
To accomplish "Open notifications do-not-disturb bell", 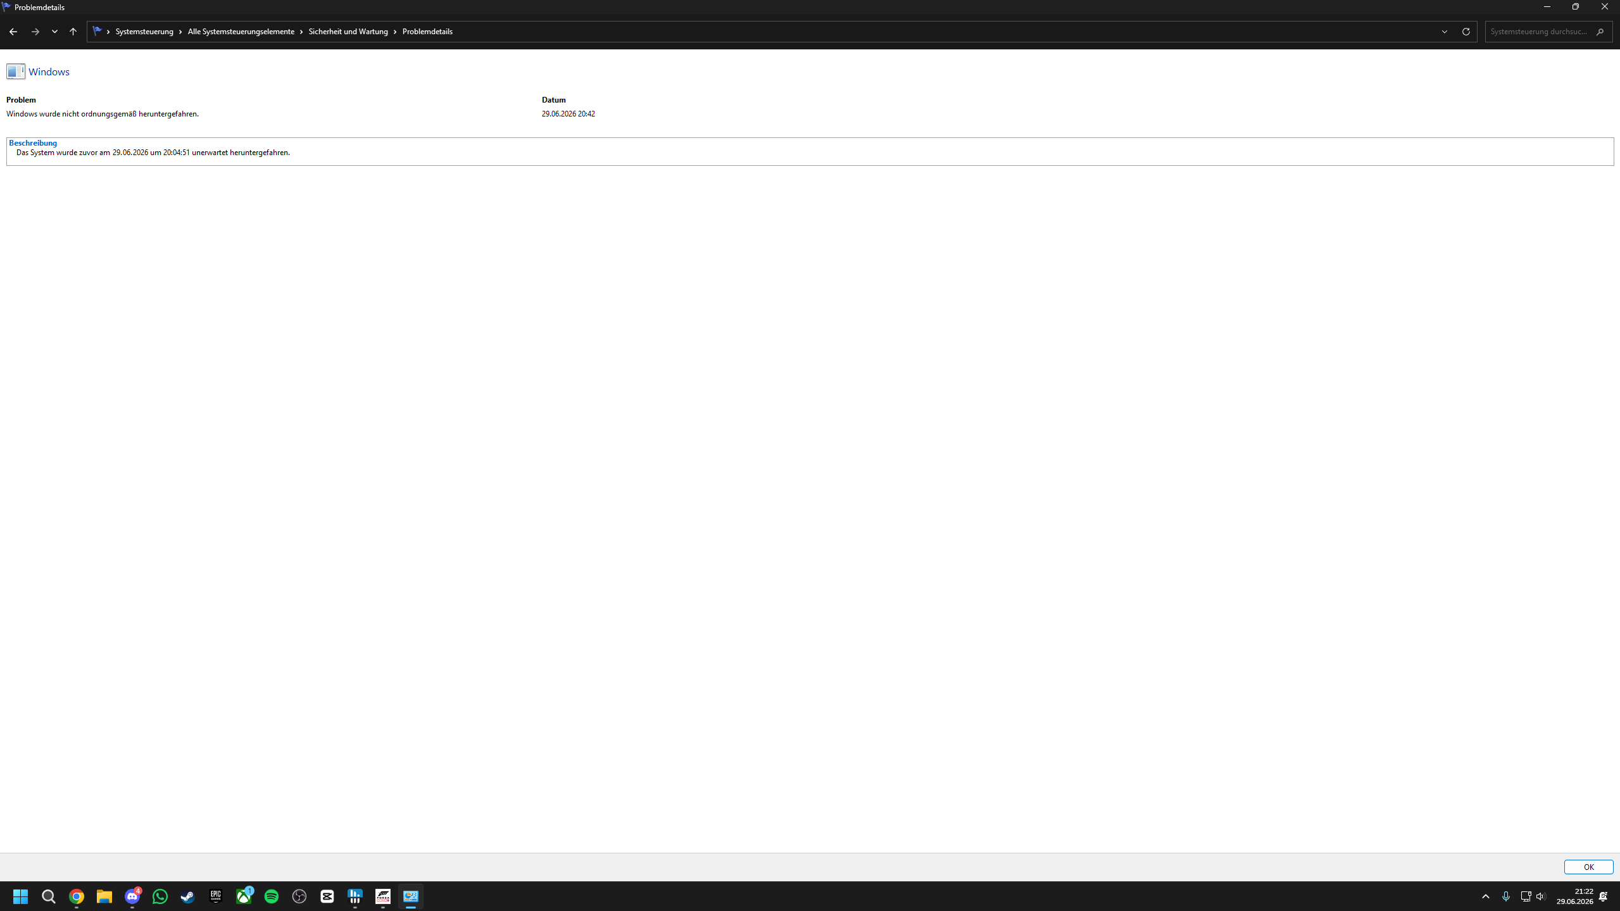I will click(1604, 896).
